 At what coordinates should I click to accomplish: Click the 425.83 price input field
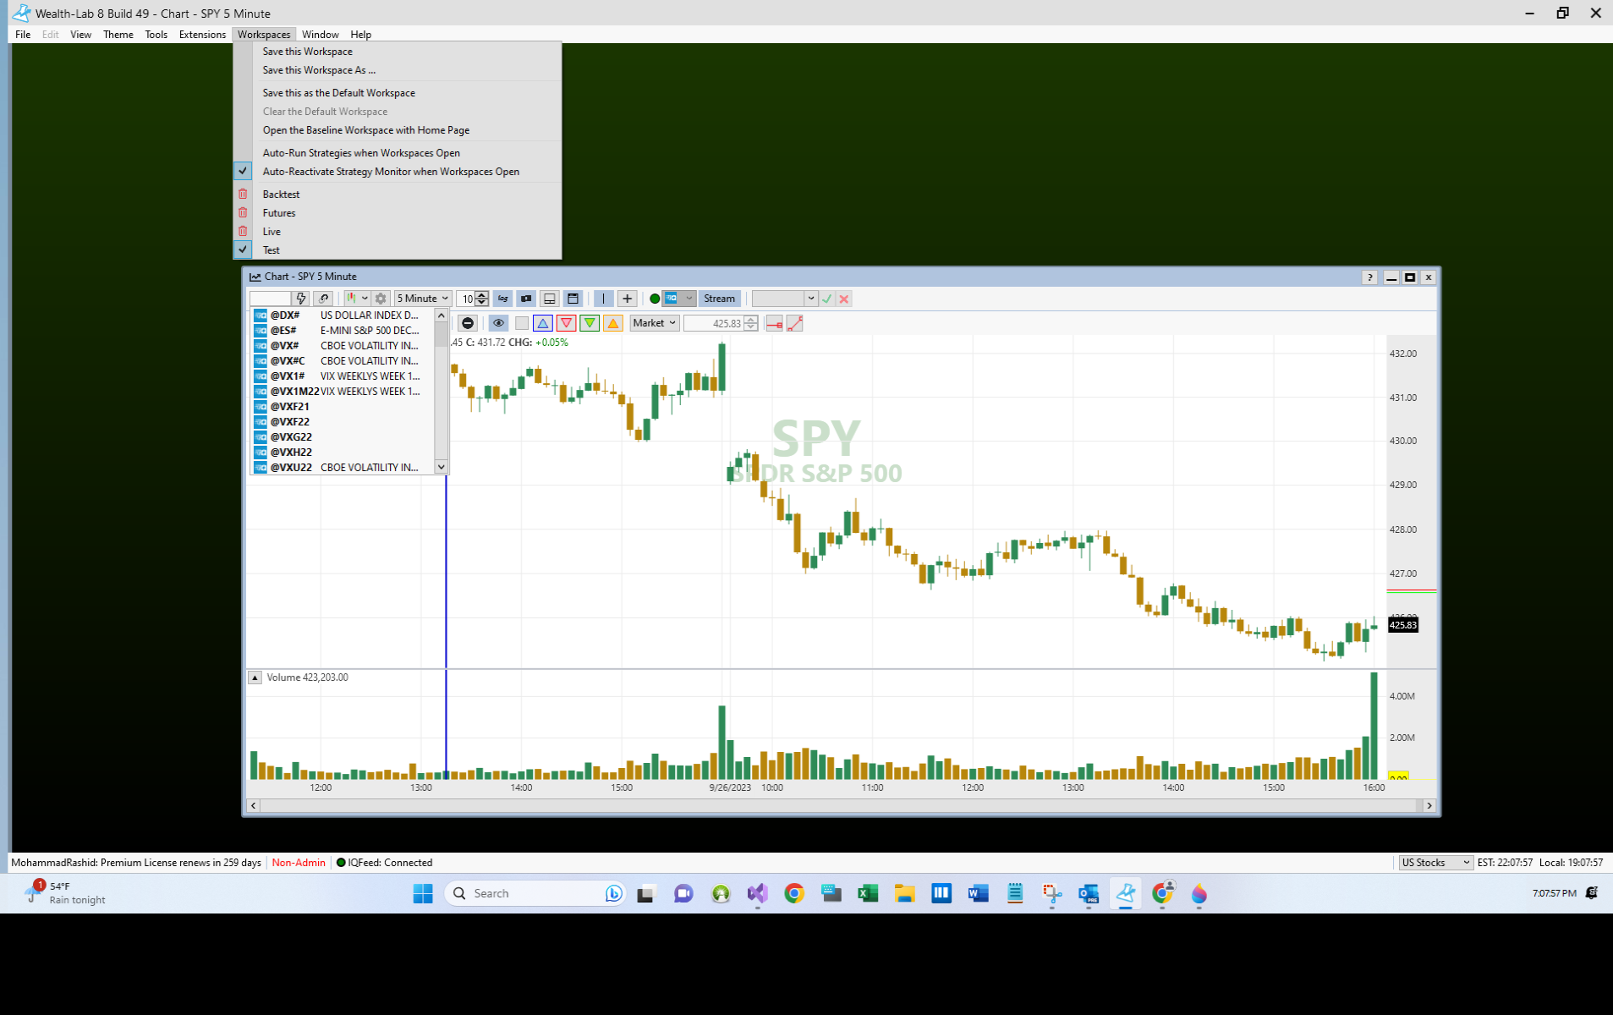tap(713, 323)
